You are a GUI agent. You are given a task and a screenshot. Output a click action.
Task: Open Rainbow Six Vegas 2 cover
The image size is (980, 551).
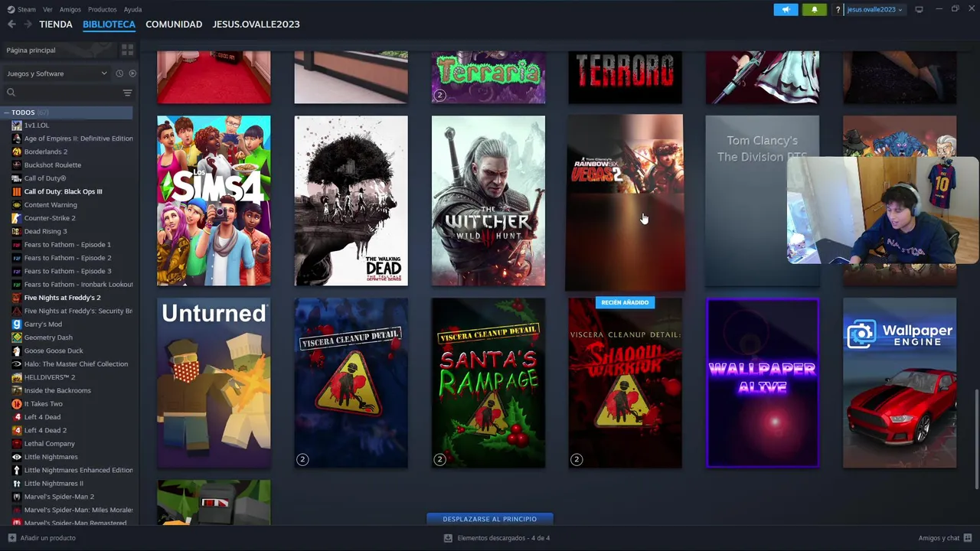pyautogui.click(x=625, y=203)
